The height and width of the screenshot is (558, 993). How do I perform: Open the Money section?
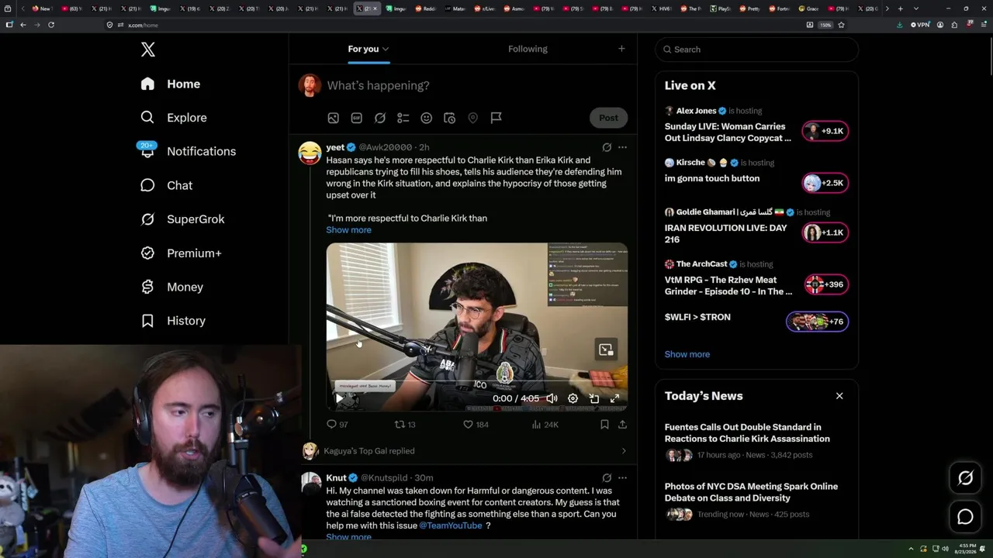point(171,287)
